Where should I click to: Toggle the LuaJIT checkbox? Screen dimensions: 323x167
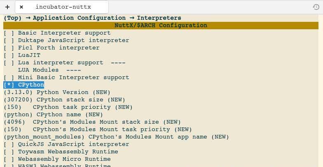[9, 55]
